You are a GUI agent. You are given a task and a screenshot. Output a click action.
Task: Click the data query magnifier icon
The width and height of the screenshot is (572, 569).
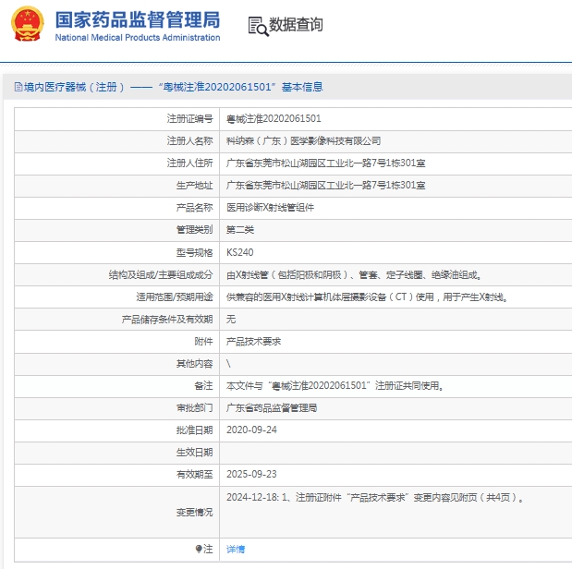tap(258, 26)
